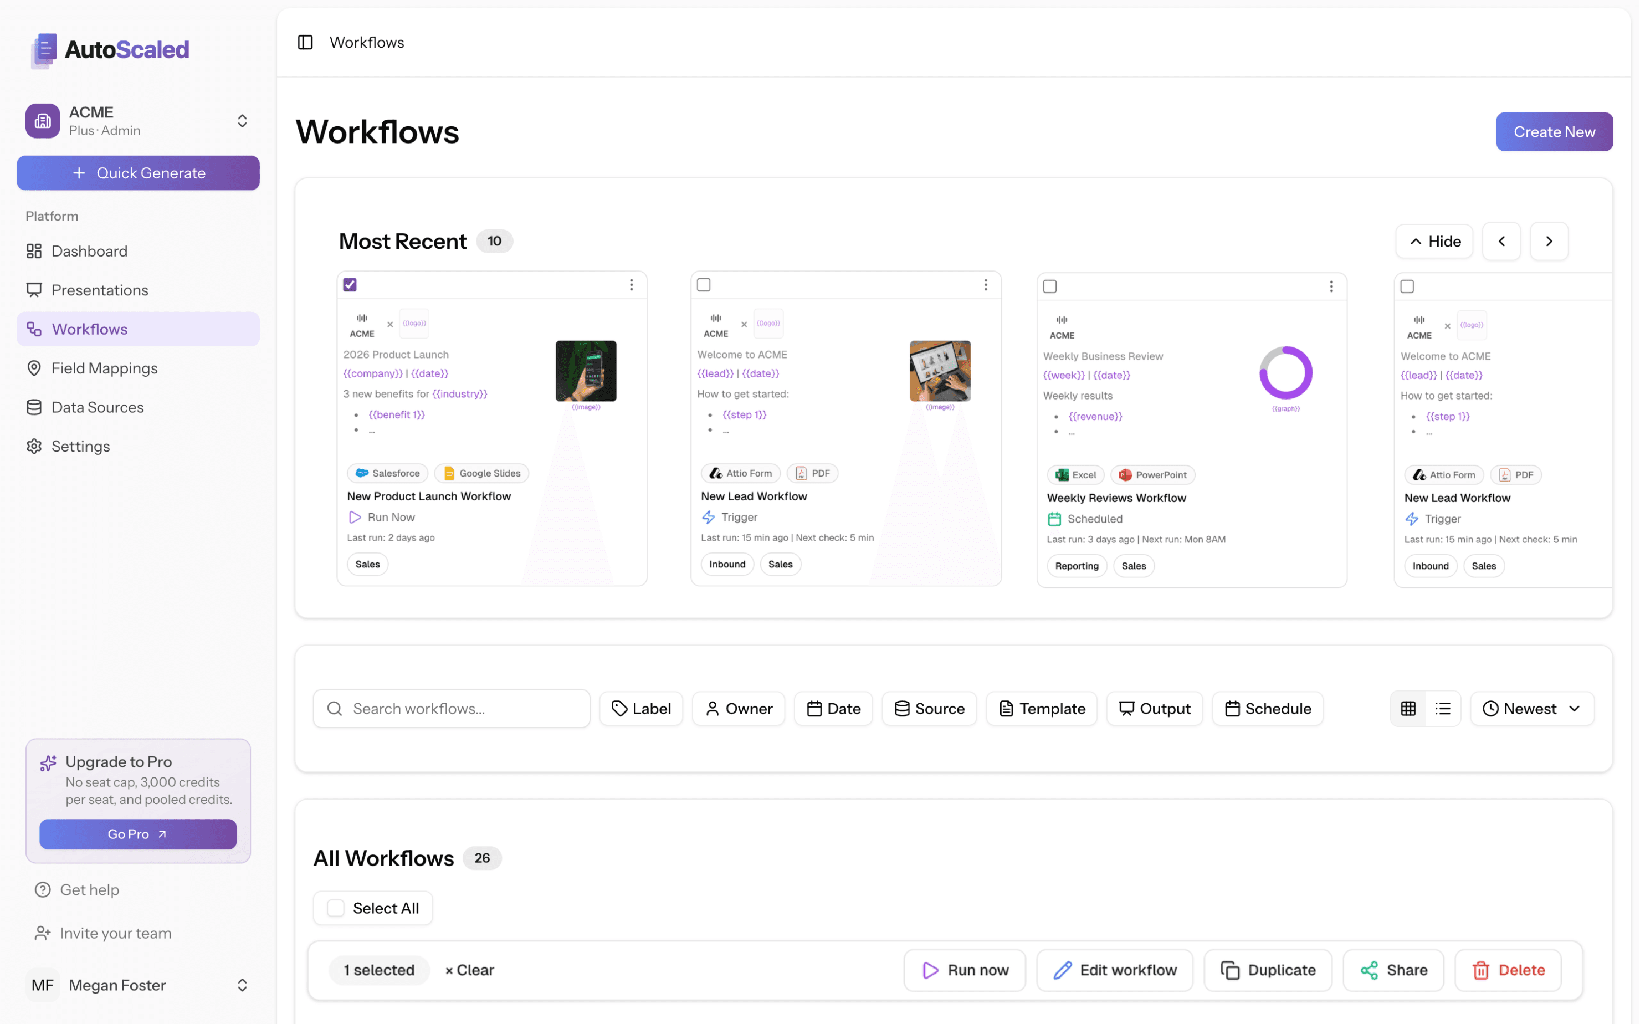This screenshot has width=1640, height=1024.
Task: Uncheck the New Product Launch Workflow card
Action: pos(350,285)
